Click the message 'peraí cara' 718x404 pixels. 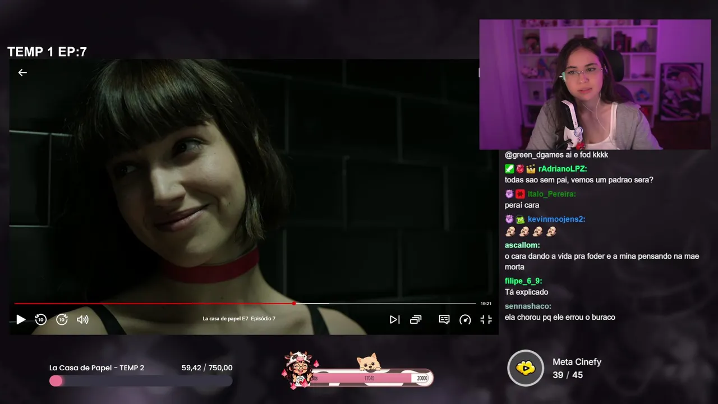[x=522, y=205]
